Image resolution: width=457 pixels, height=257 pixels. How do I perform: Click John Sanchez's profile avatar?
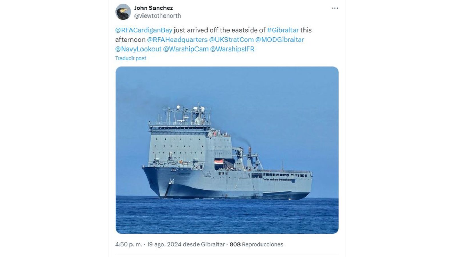[x=123, y=12]
